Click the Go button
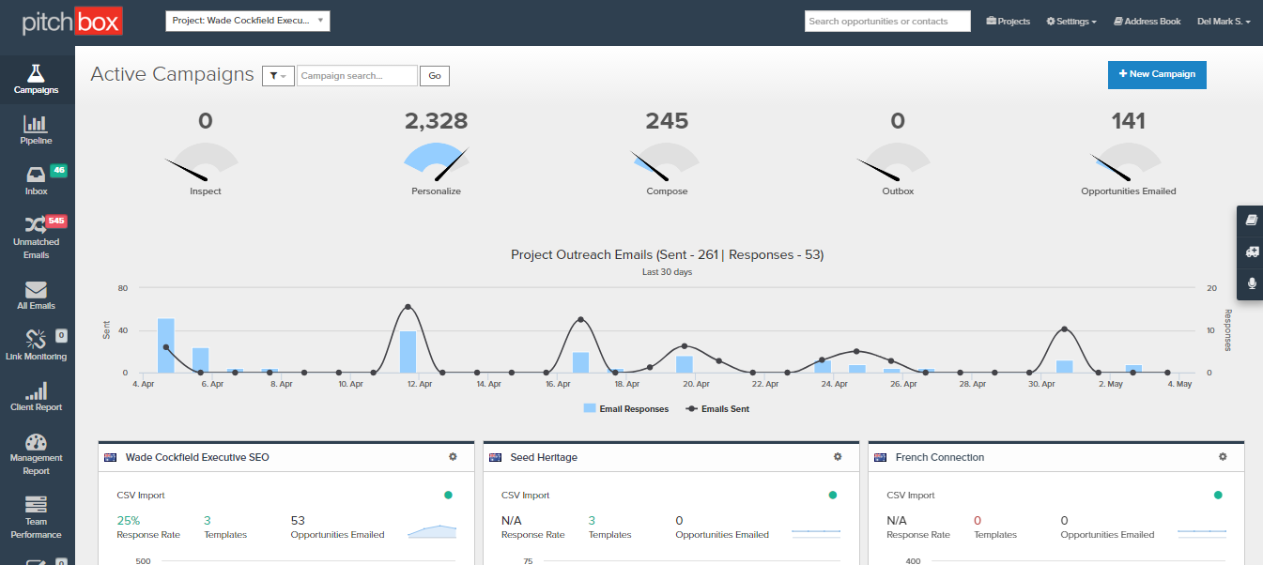This screenshot has width=1263, height=565. pyautogui.click(x=435, y=76)
